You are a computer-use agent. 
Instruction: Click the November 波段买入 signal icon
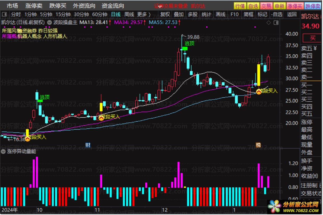coord(101,118)
